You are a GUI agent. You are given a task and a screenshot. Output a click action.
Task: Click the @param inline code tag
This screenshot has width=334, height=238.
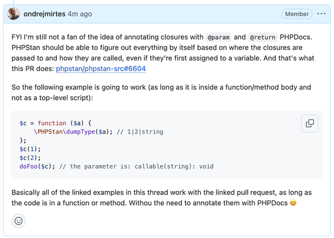pyautogui.click(x=218, y=38)
